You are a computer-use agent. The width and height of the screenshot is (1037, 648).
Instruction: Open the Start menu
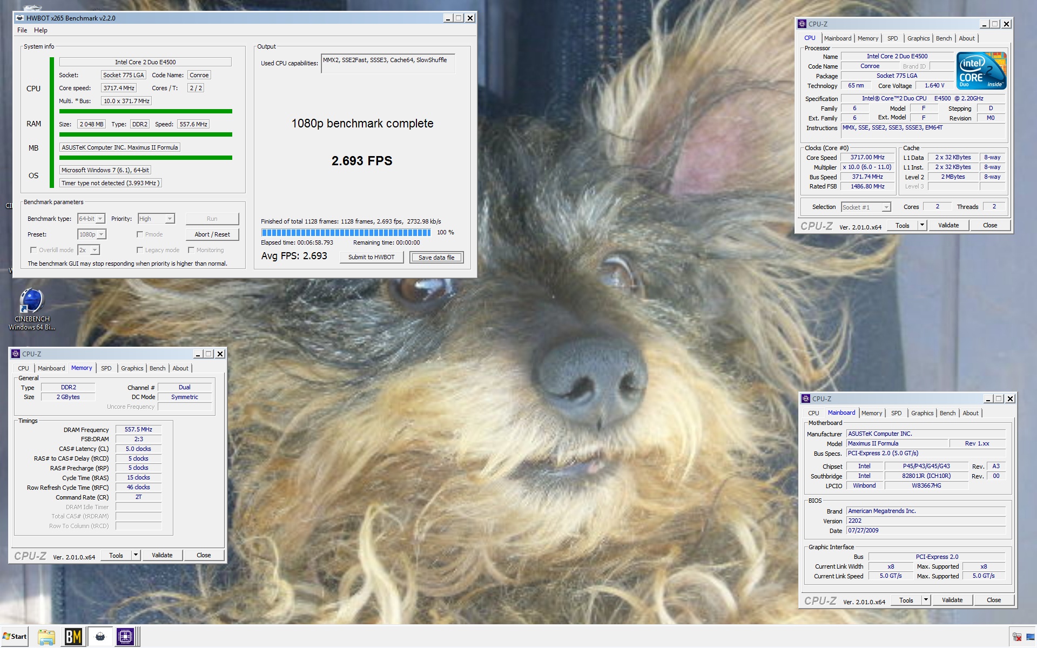click(x=15, y=637)
